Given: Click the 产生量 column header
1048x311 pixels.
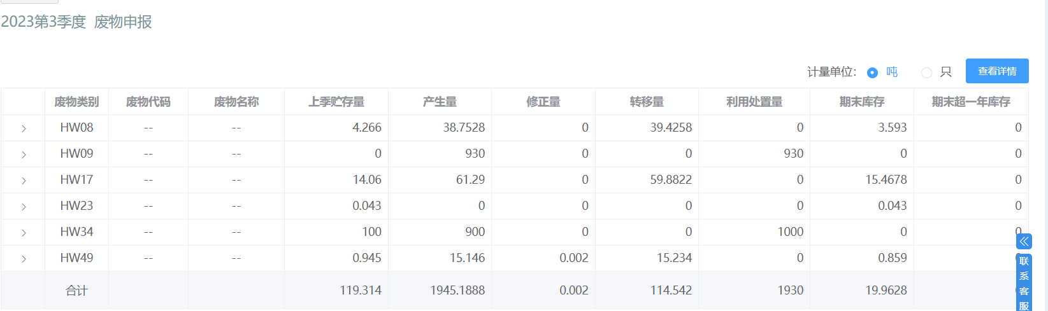Looking at the screenshot, I should click(440, 102).
